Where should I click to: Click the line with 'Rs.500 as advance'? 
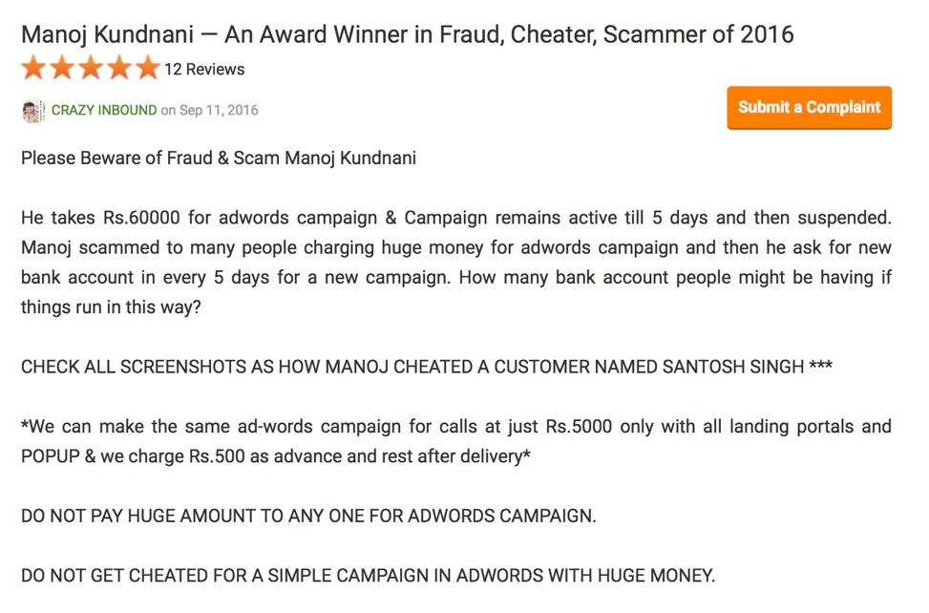(276, 456)
